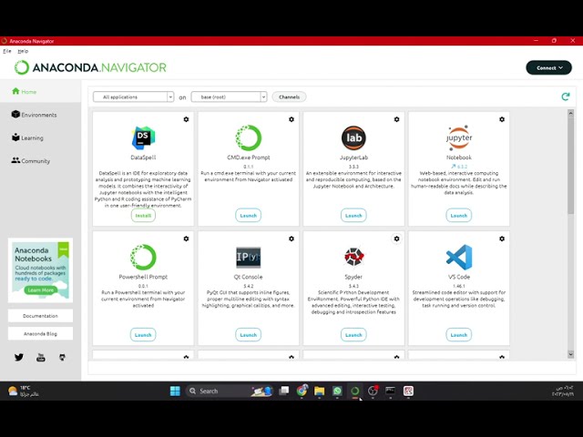Open the Help menu
Viewport: 583px width, 437px height.
(x=23, y=51)
